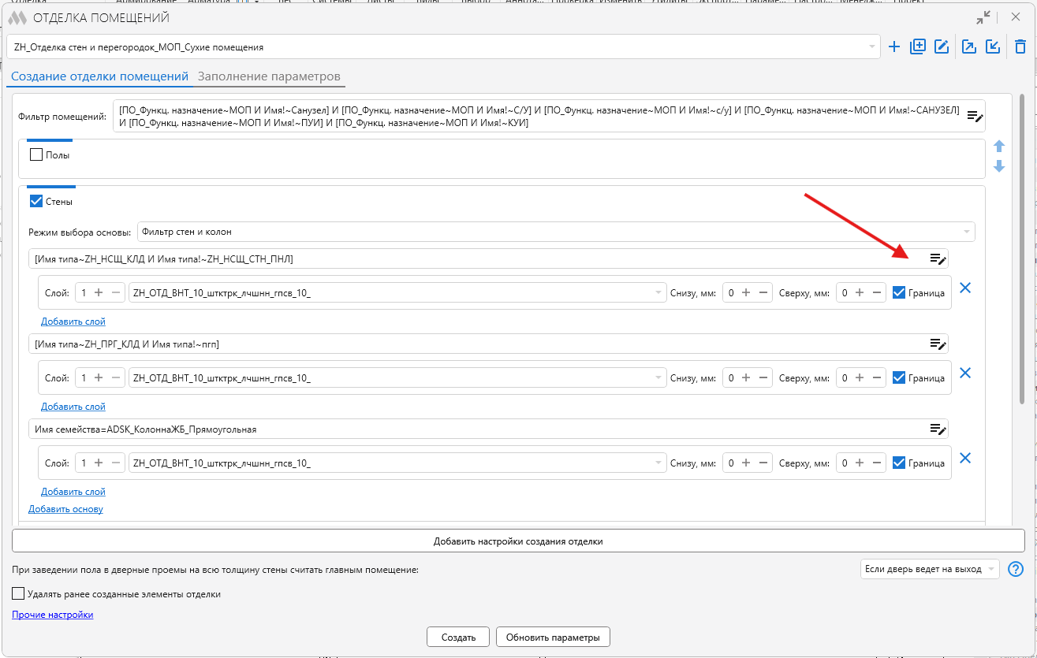Open the blue help question mark

1016,569
